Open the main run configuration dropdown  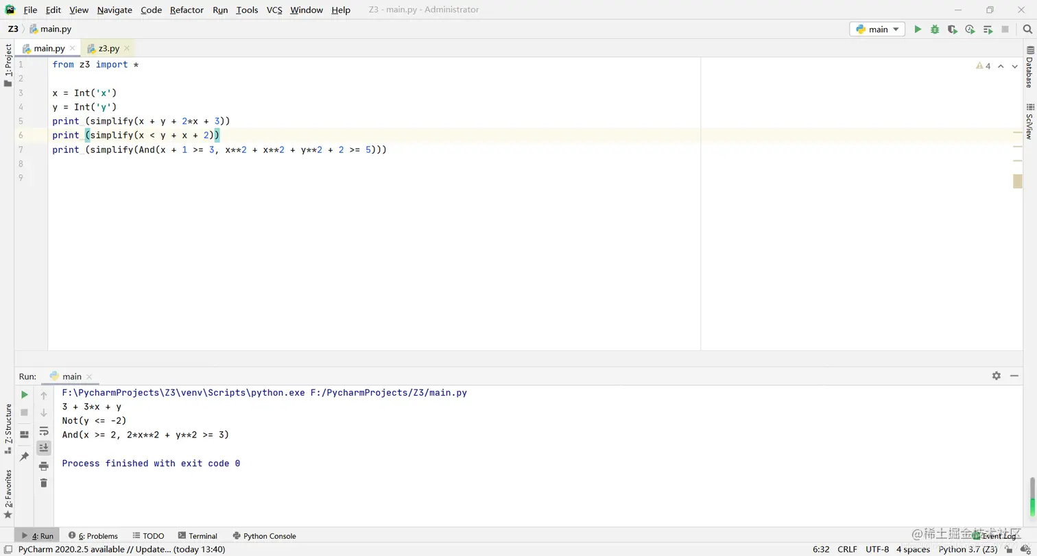877,29
